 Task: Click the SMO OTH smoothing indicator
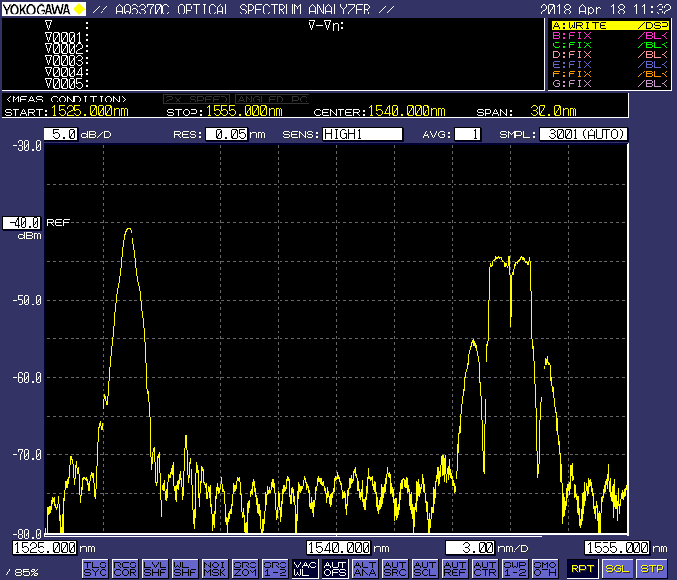coord(545,568)
